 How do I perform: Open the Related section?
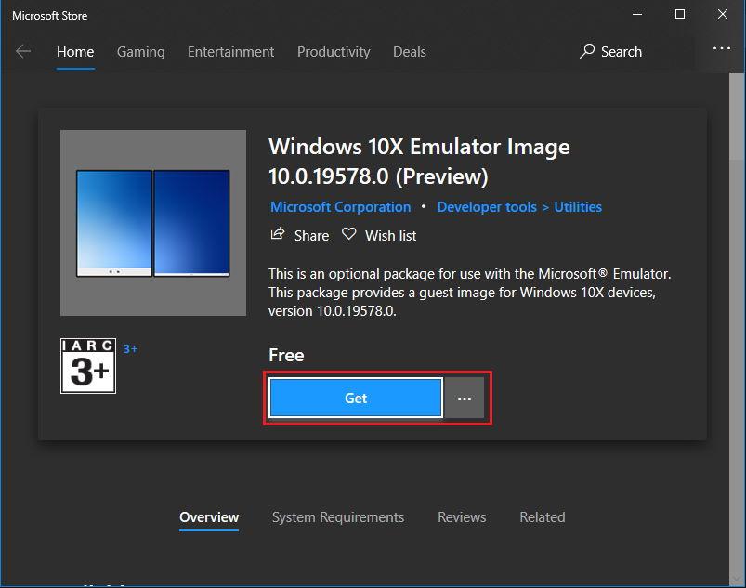(543, 517)
